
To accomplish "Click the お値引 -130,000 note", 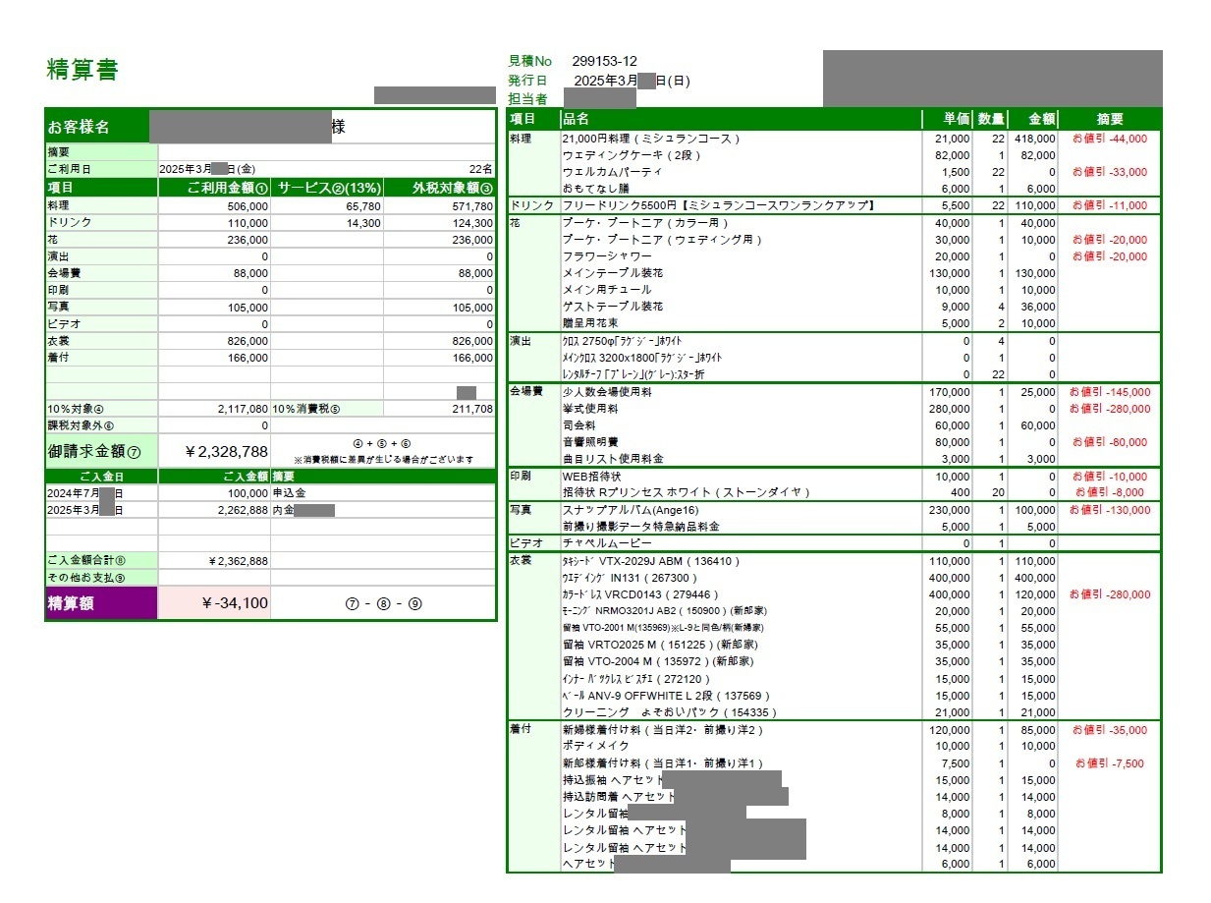I will [1110, 510].
